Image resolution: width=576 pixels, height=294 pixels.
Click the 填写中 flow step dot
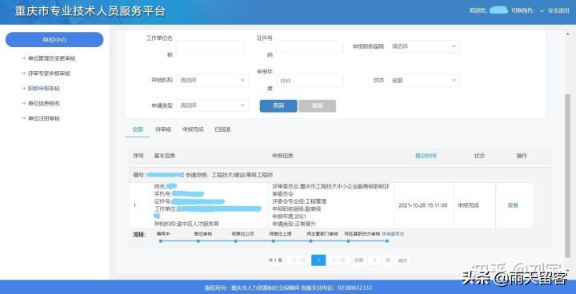(161, 241)
